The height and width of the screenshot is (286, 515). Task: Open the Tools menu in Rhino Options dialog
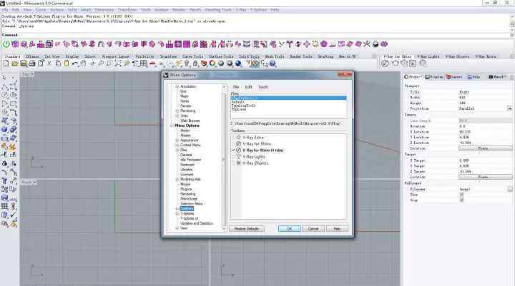[x=263, y=87]
